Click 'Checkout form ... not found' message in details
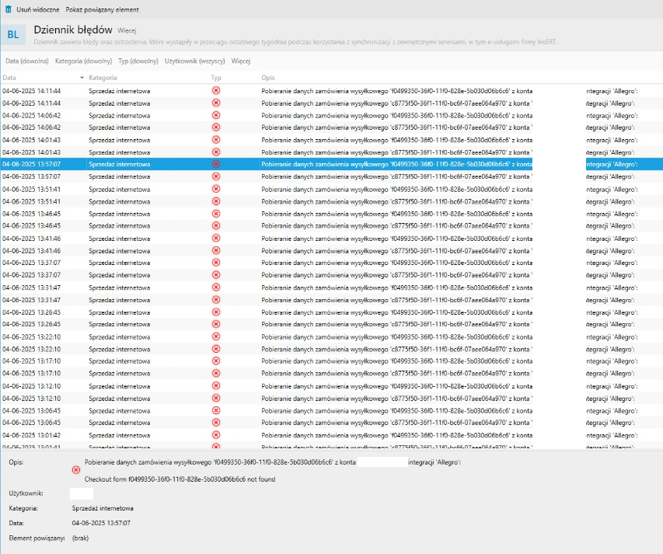Screen dimensions: 663x554 pyautogui.click(x=180, y=479)
